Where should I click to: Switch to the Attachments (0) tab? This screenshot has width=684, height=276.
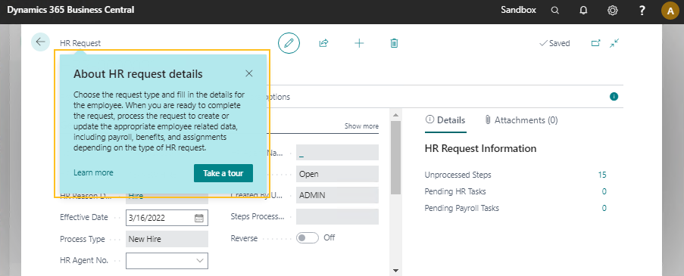pos(521,120)
